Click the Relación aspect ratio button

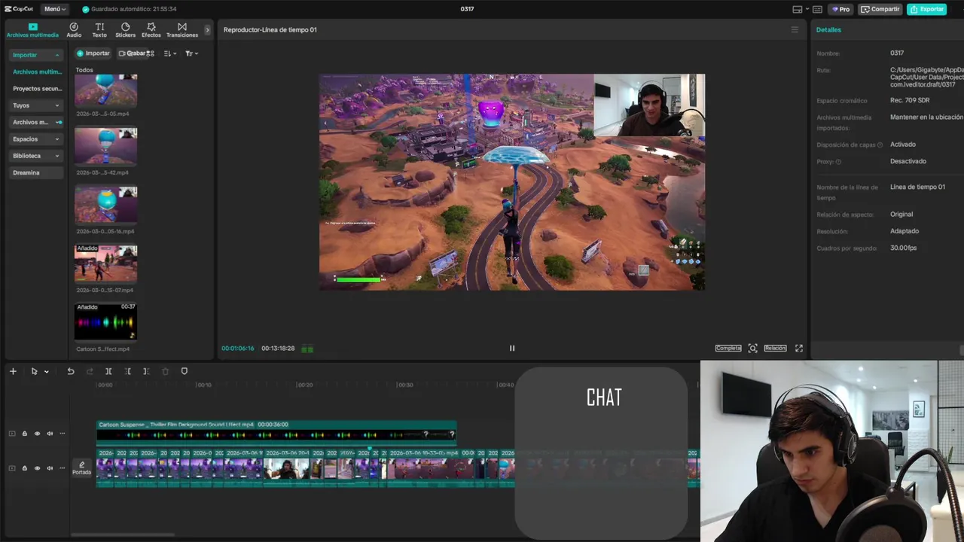775,348
